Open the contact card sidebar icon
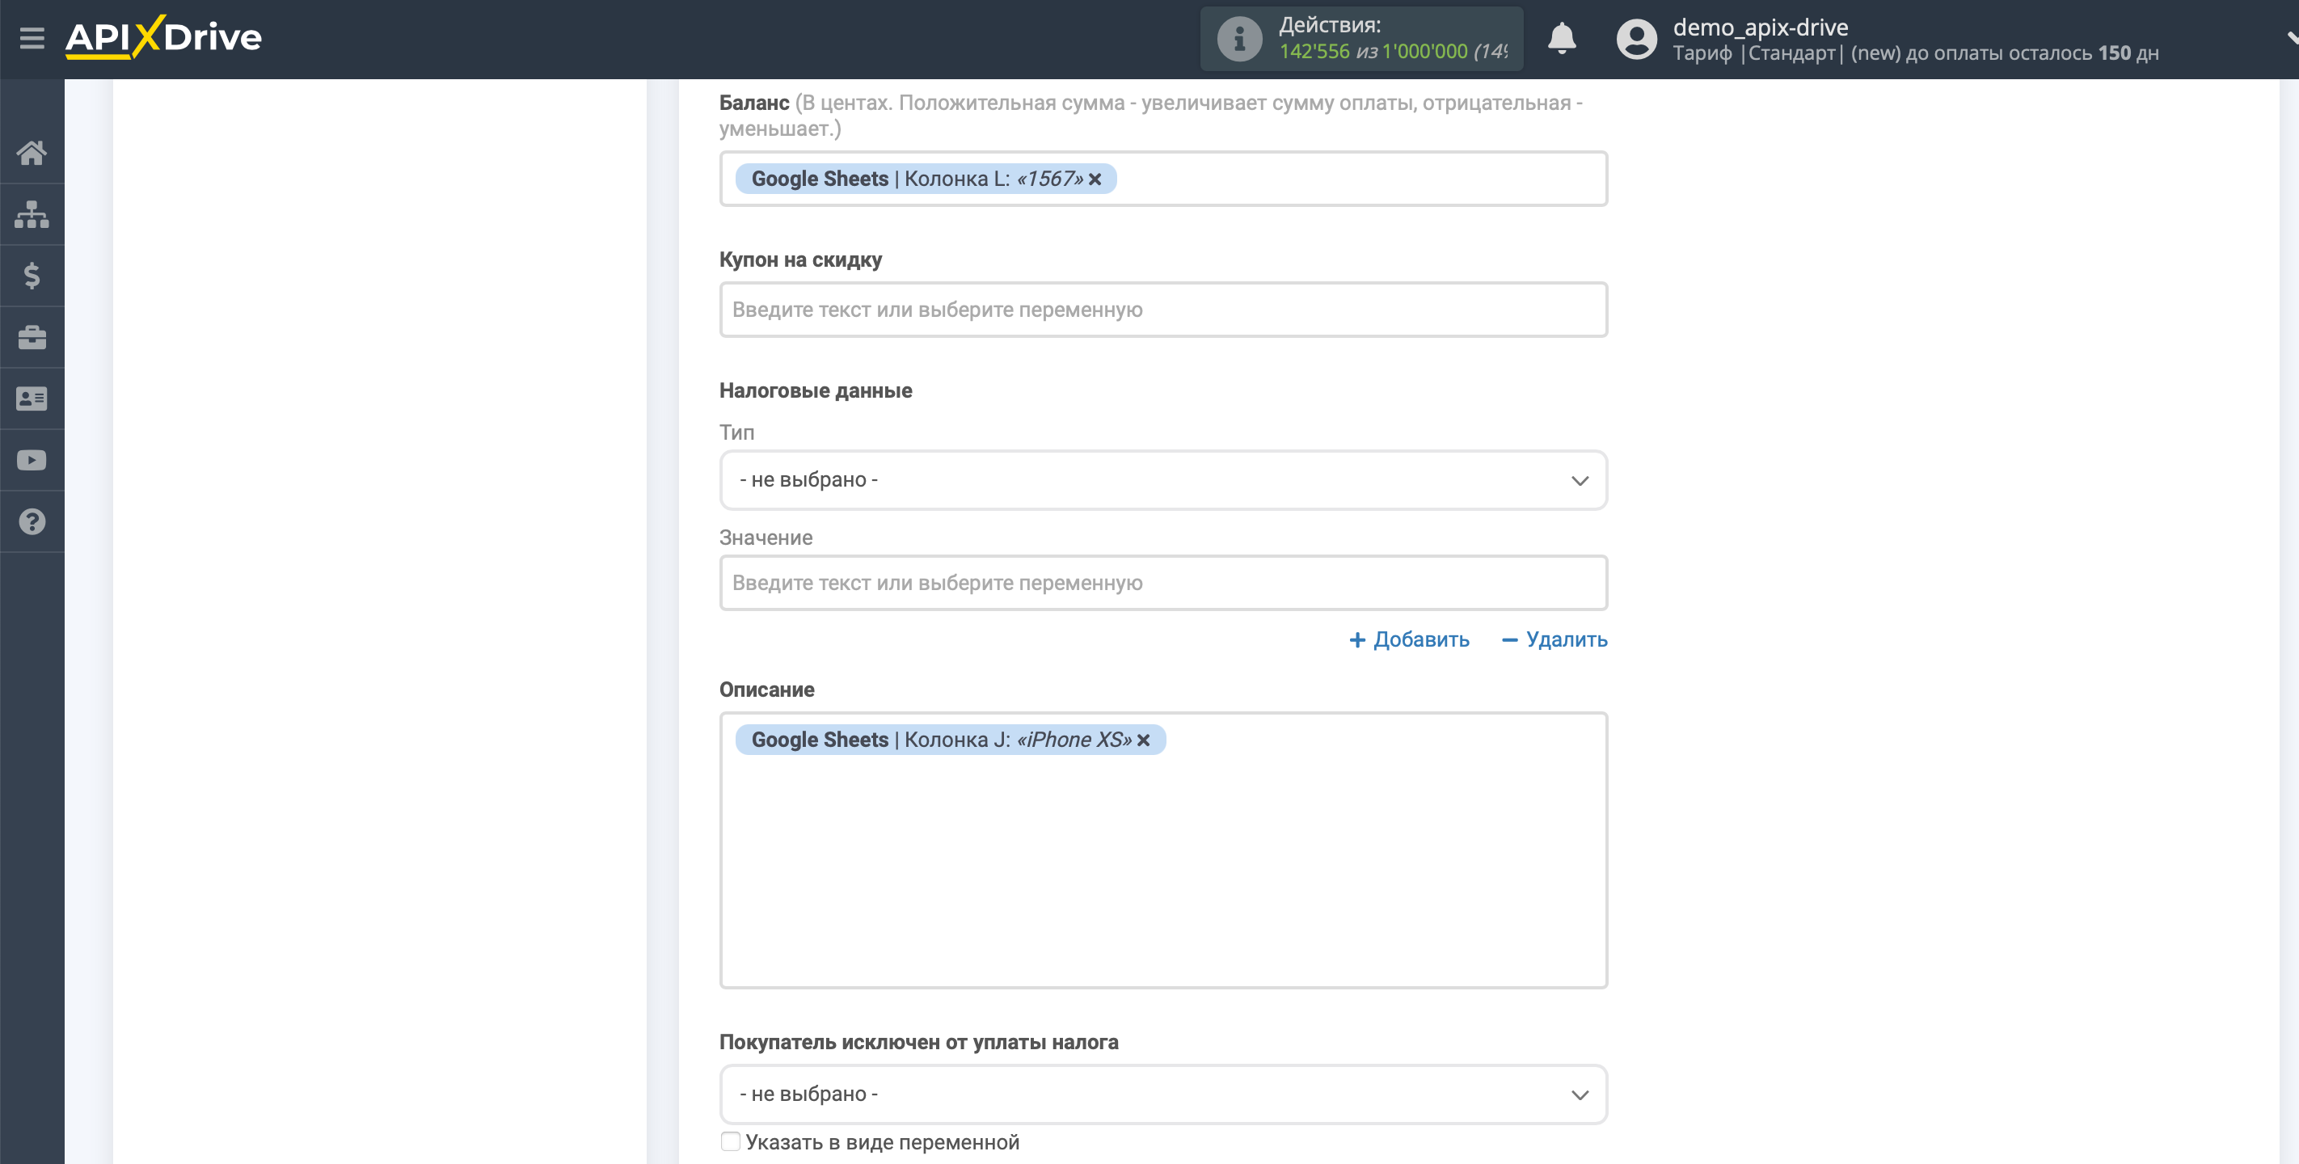Viewport: 2299px width, 1164px height. 32,399
